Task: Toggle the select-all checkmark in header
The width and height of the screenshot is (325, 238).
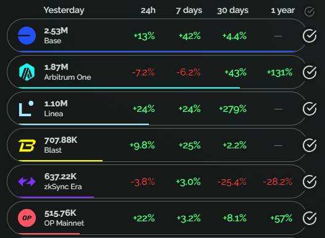Action: click(310, 11)
